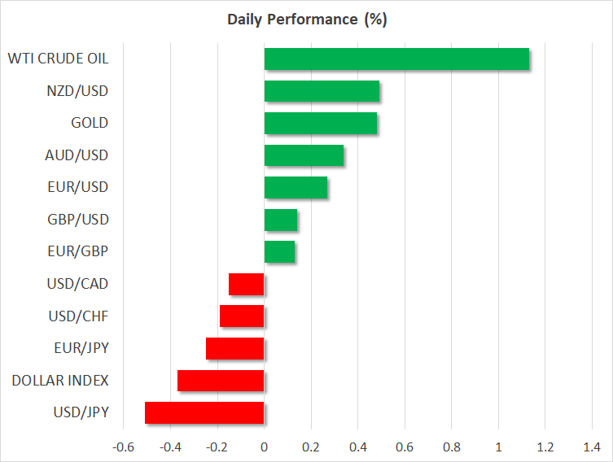Image resolution: width=613 pixels, height=462 pixels.
Task: Click the -0.6 axis tick label
Action: 123,447
